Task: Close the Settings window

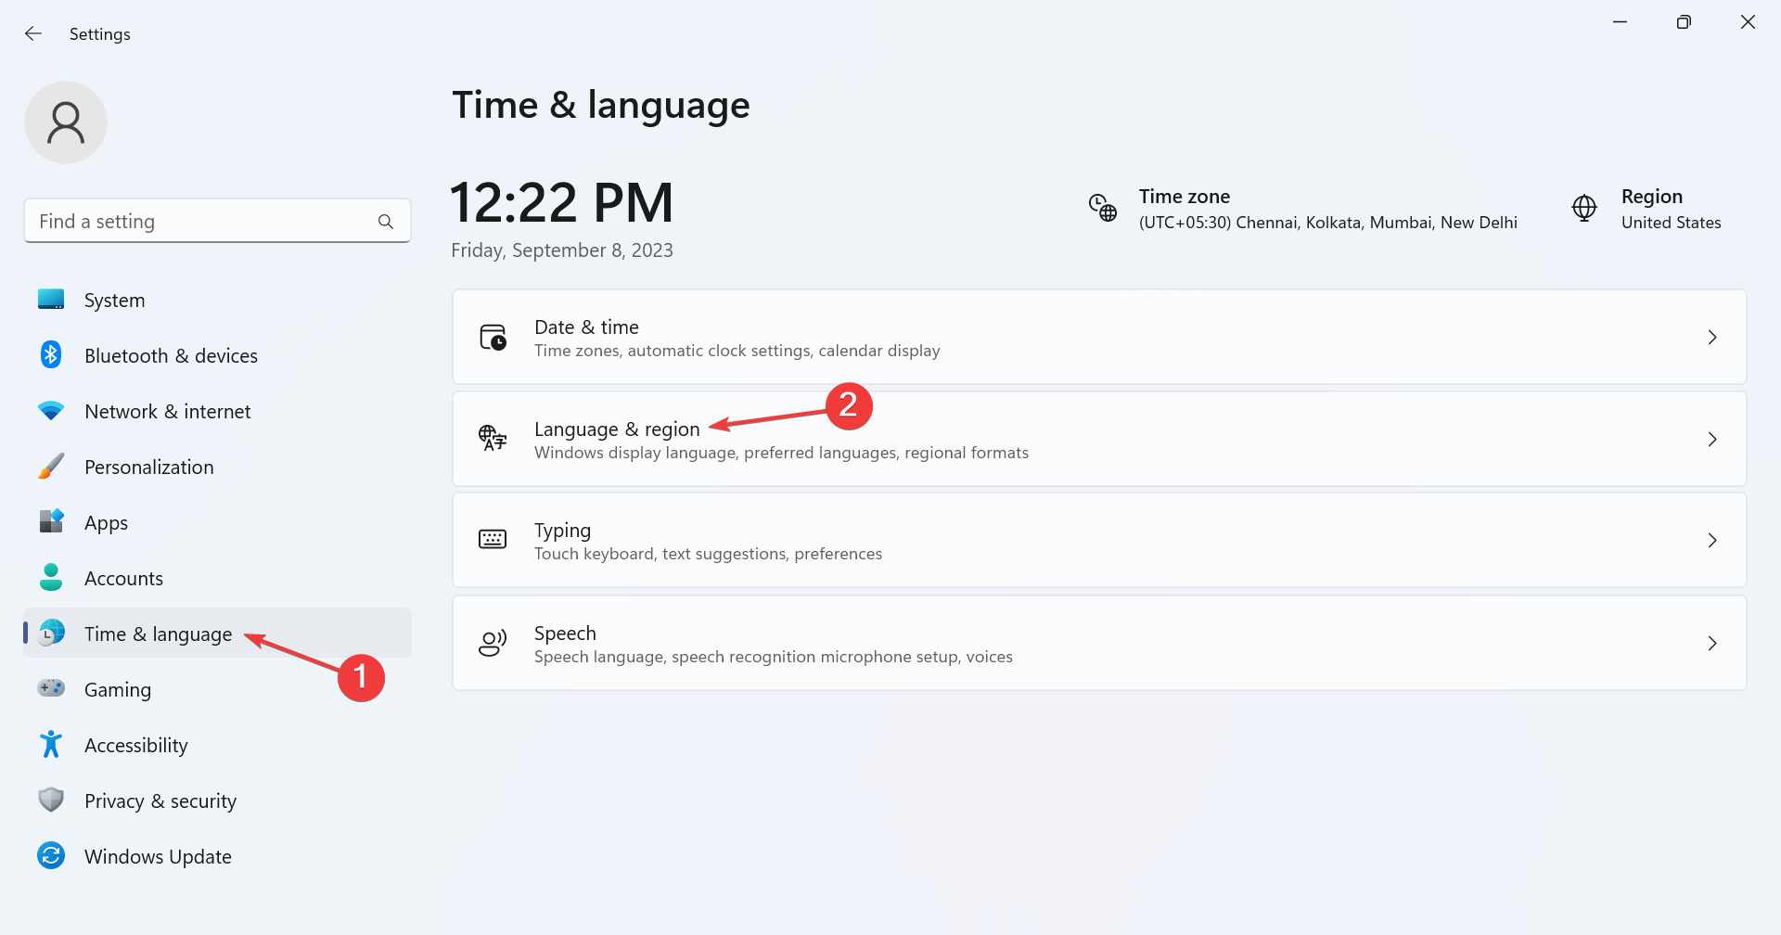Action: tap(1748, 21)
